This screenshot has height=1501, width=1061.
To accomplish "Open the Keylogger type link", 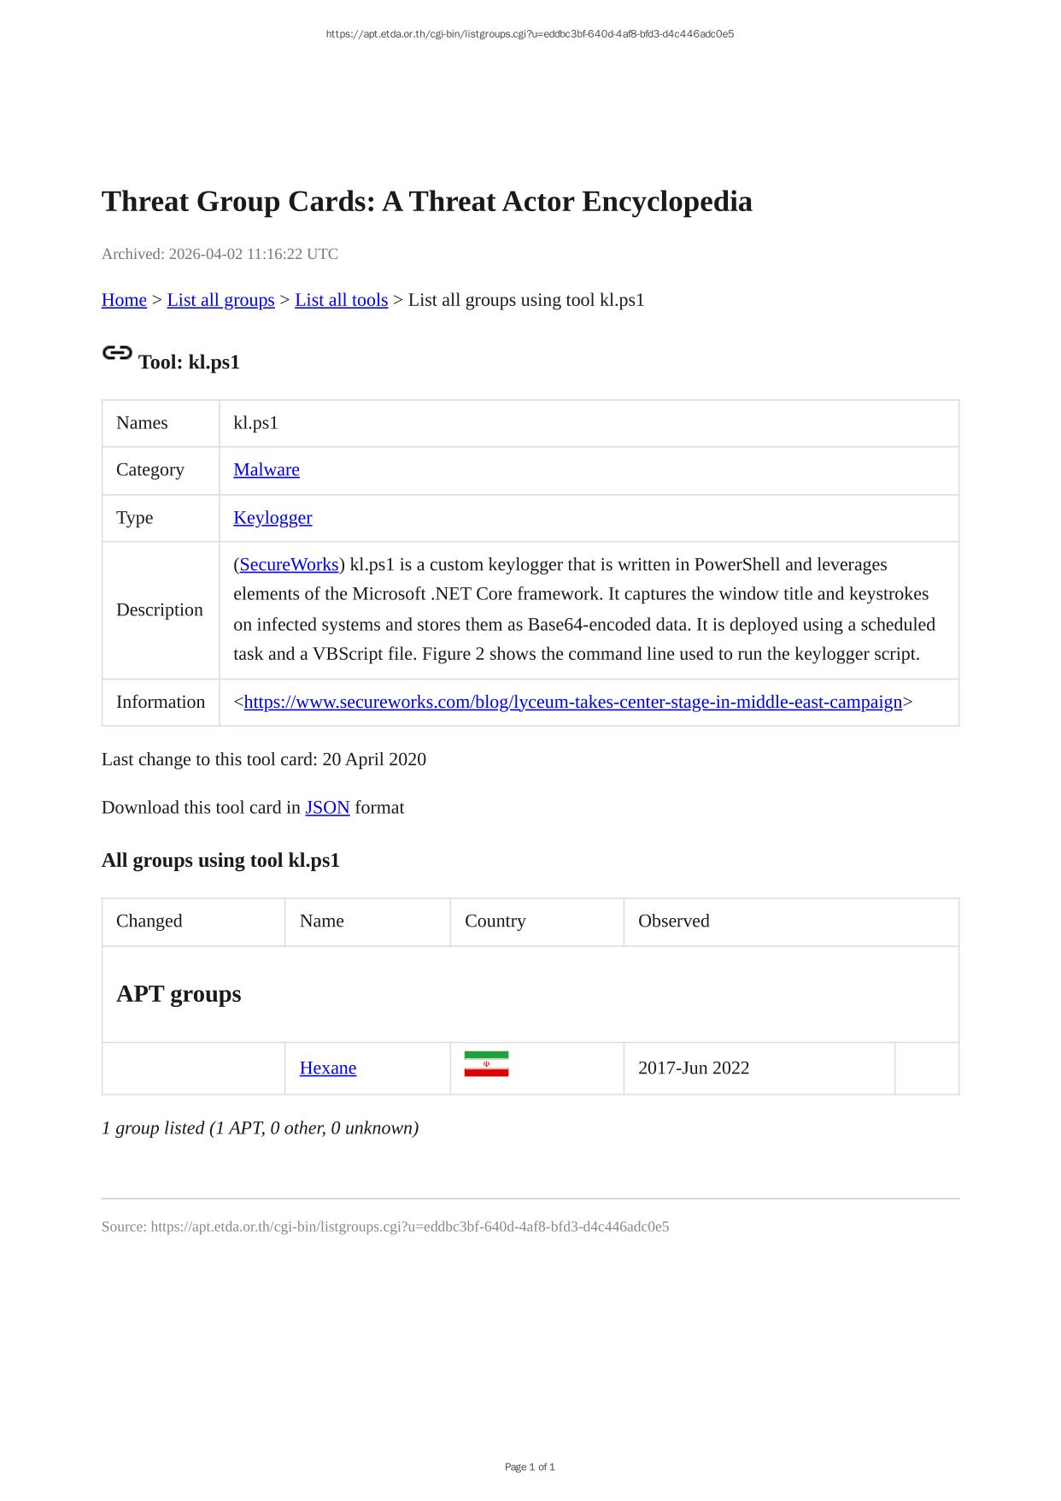I will click(273, 518).
